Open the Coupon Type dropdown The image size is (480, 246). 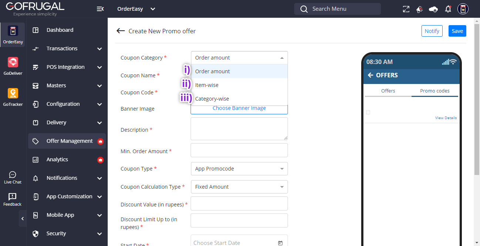point(239,169)
